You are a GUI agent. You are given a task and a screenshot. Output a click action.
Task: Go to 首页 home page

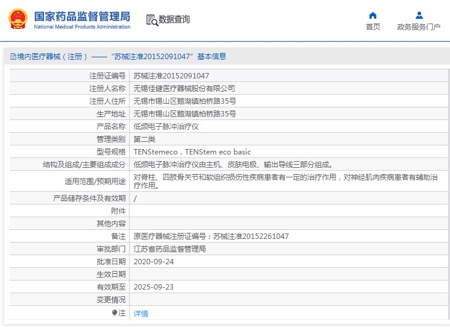373,27
